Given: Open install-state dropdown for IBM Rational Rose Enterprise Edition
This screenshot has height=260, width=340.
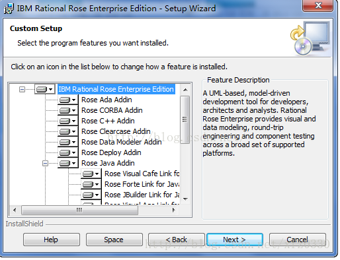Looking at the screenshot, I should click(x=45, y=89).
